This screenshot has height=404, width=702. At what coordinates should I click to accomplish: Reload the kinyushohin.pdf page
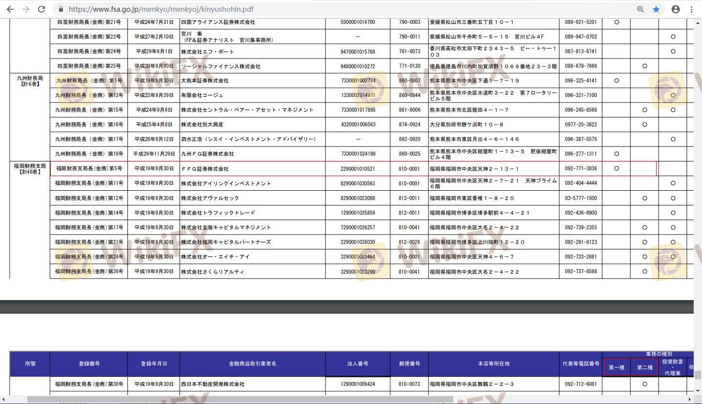[x=42, y=9]
